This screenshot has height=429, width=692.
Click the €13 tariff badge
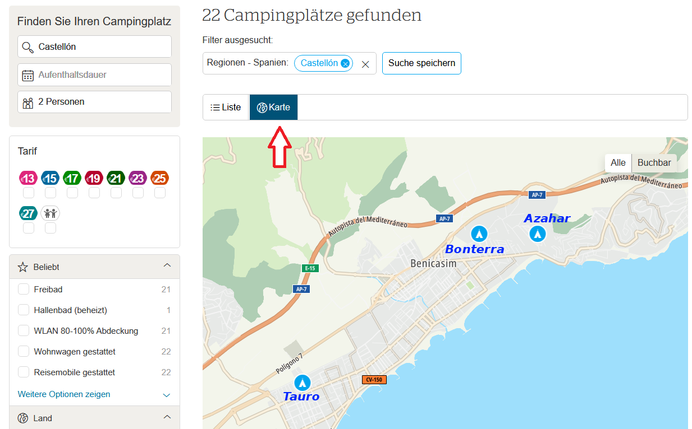pyautogui.click(x=28, y=179)
